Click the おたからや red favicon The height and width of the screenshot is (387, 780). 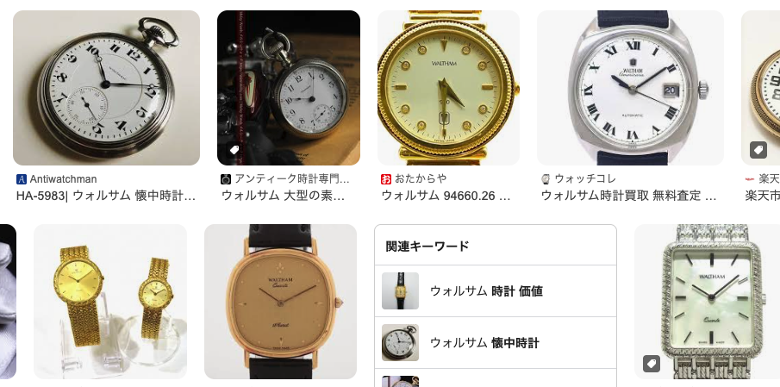[x=386, y=179]
